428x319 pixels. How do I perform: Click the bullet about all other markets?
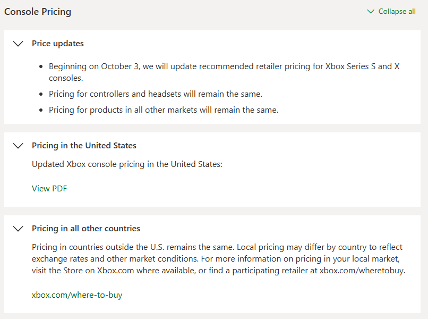pos(164,110)
